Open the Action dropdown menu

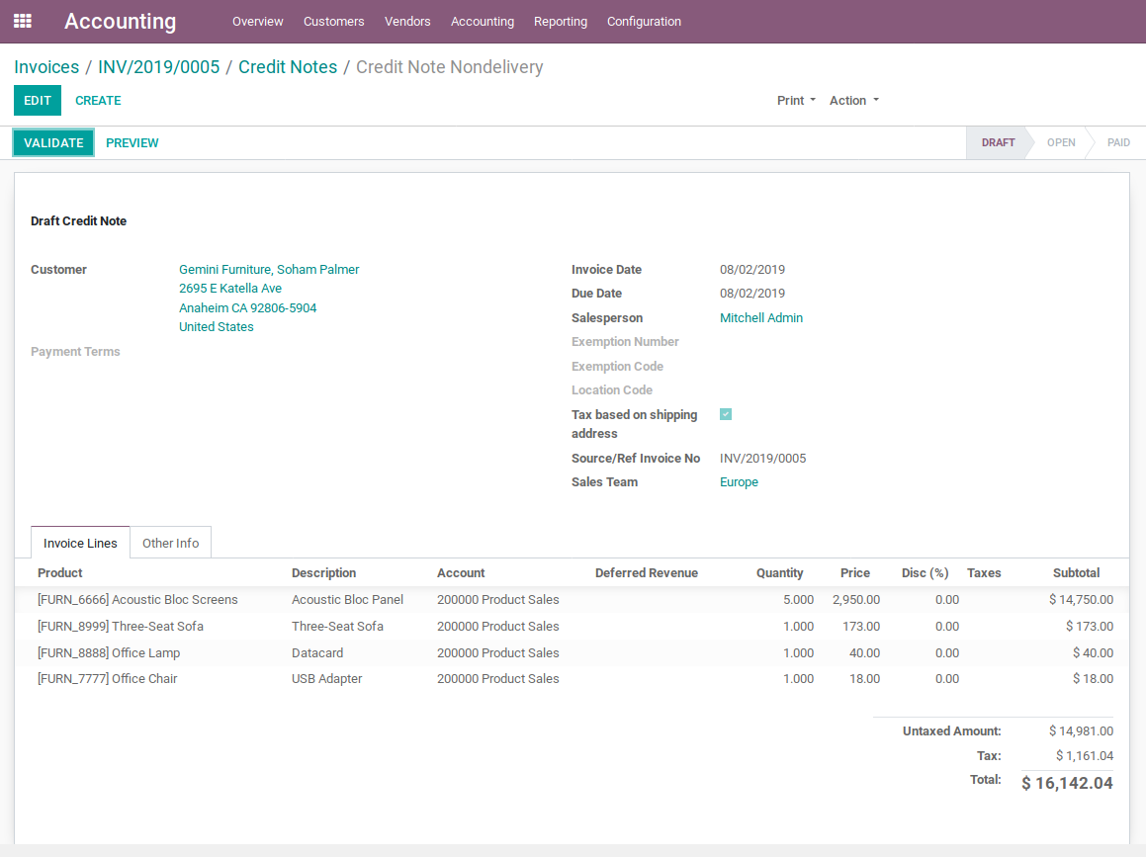click(853, 101)
